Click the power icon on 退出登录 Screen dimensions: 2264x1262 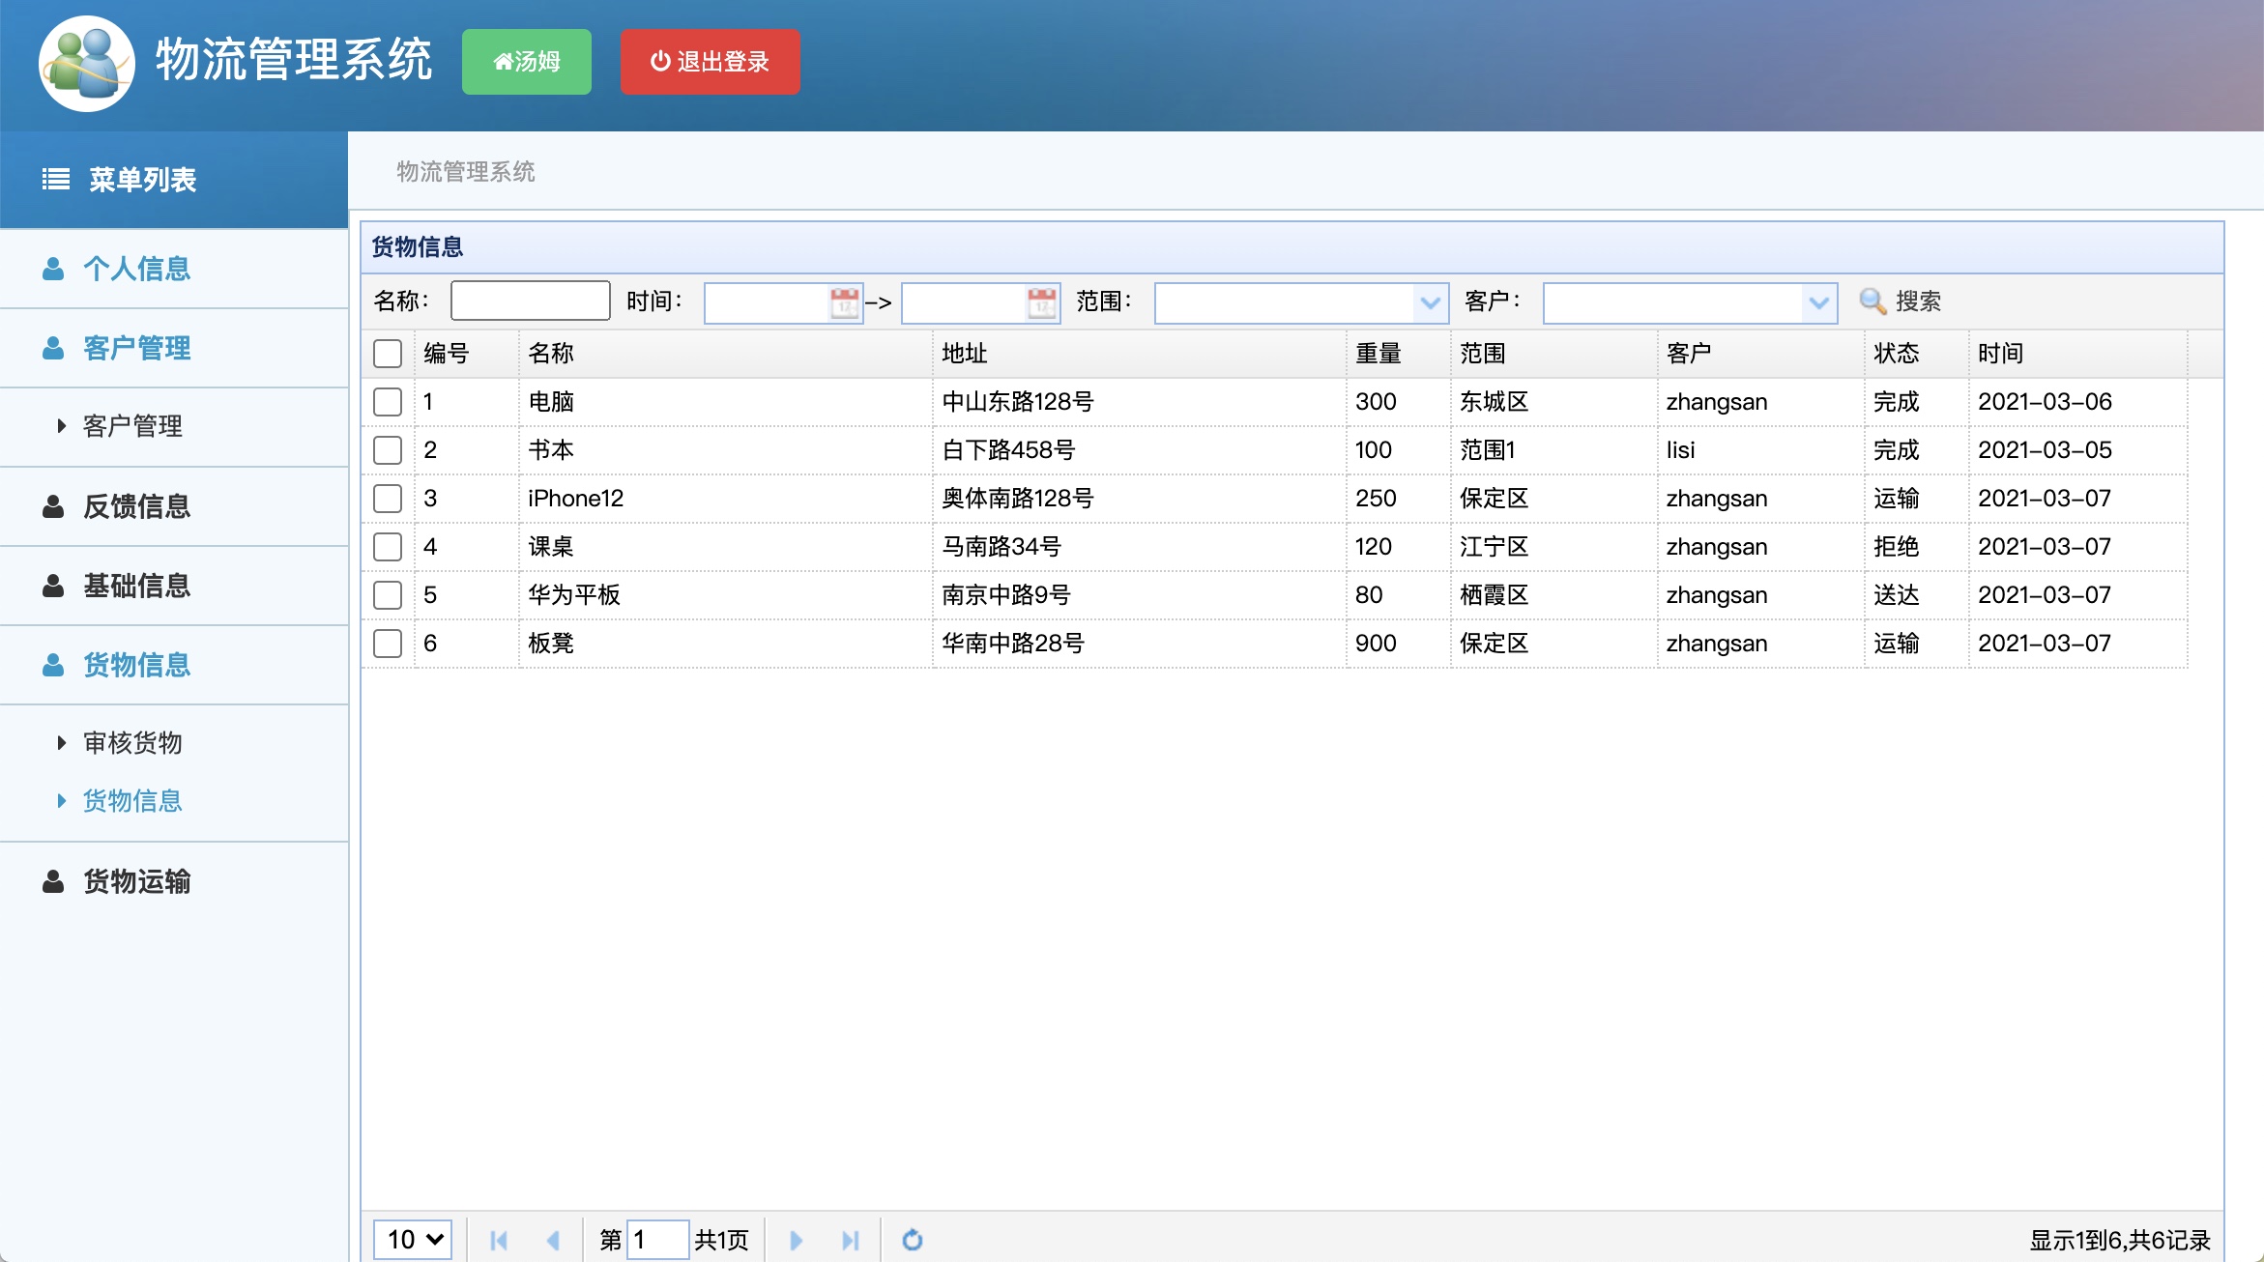659,61
